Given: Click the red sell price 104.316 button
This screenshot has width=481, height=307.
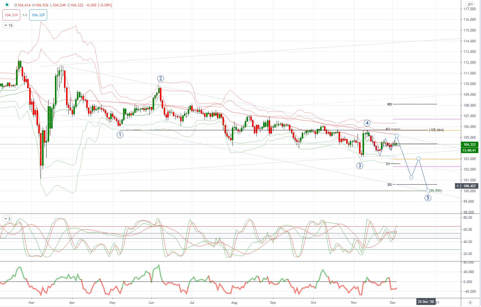Looking at the screenshot, I should pos(11,15).
